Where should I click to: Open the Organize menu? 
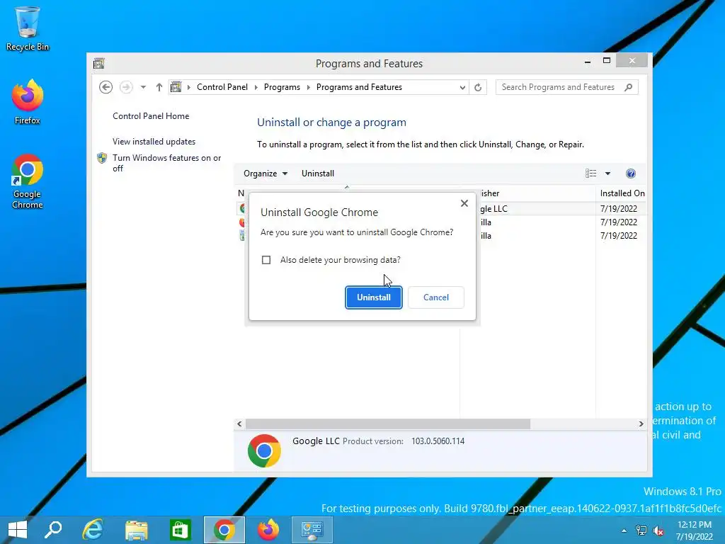point(266,174)
